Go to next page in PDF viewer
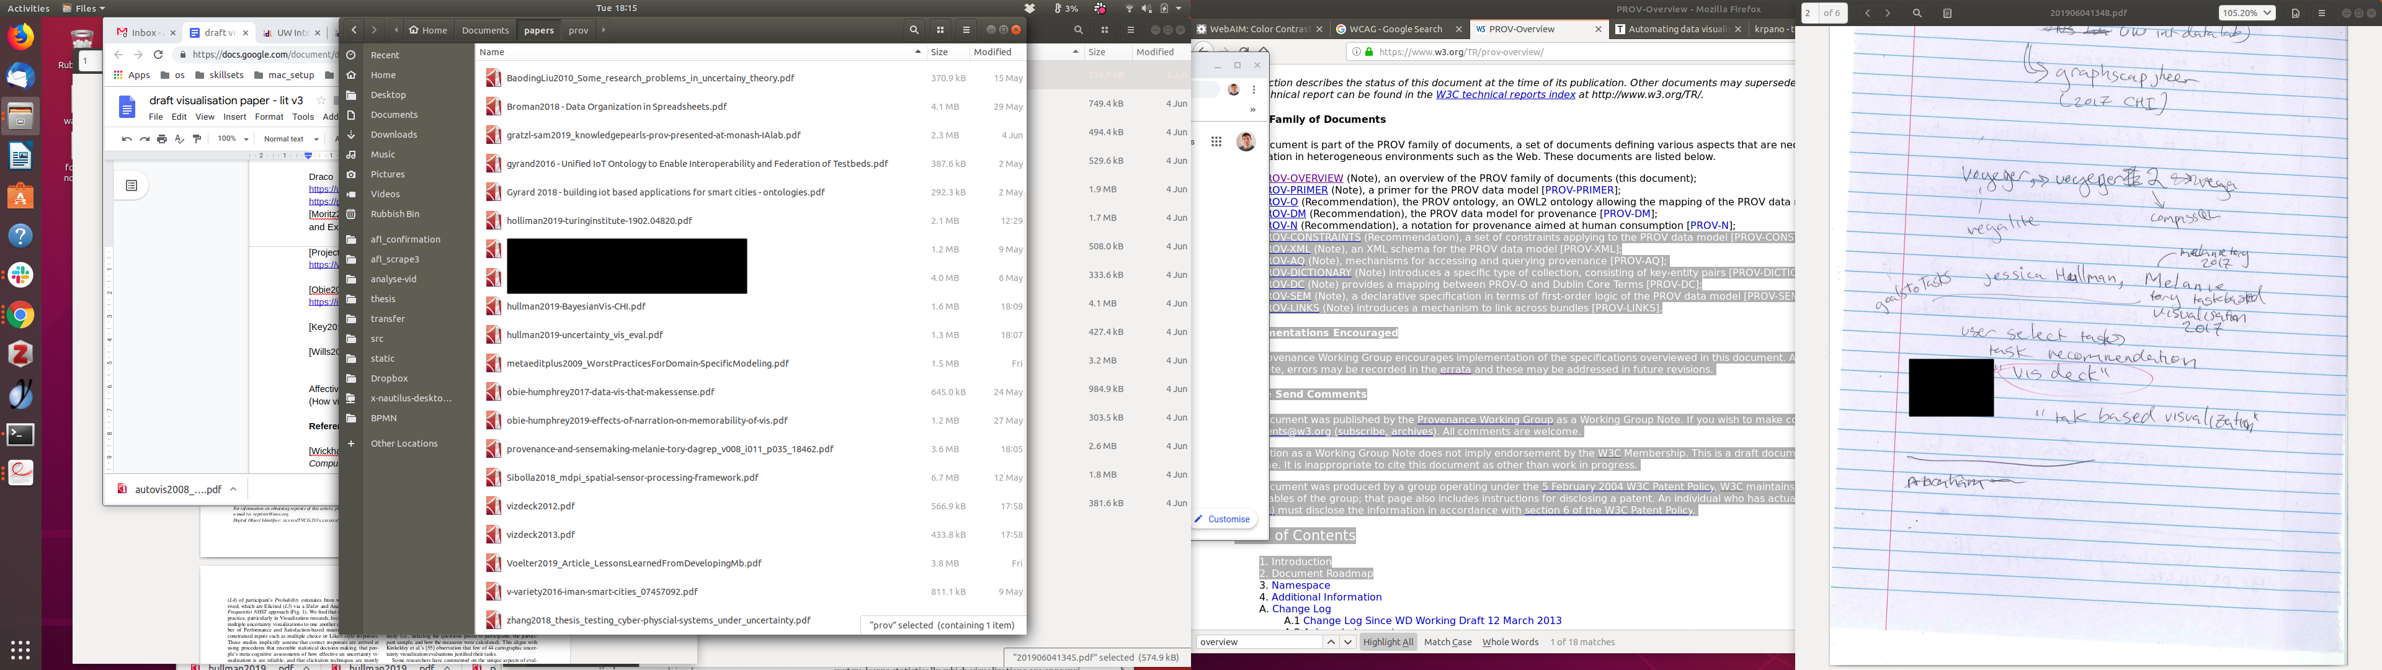 click(x=1887, y=14)
